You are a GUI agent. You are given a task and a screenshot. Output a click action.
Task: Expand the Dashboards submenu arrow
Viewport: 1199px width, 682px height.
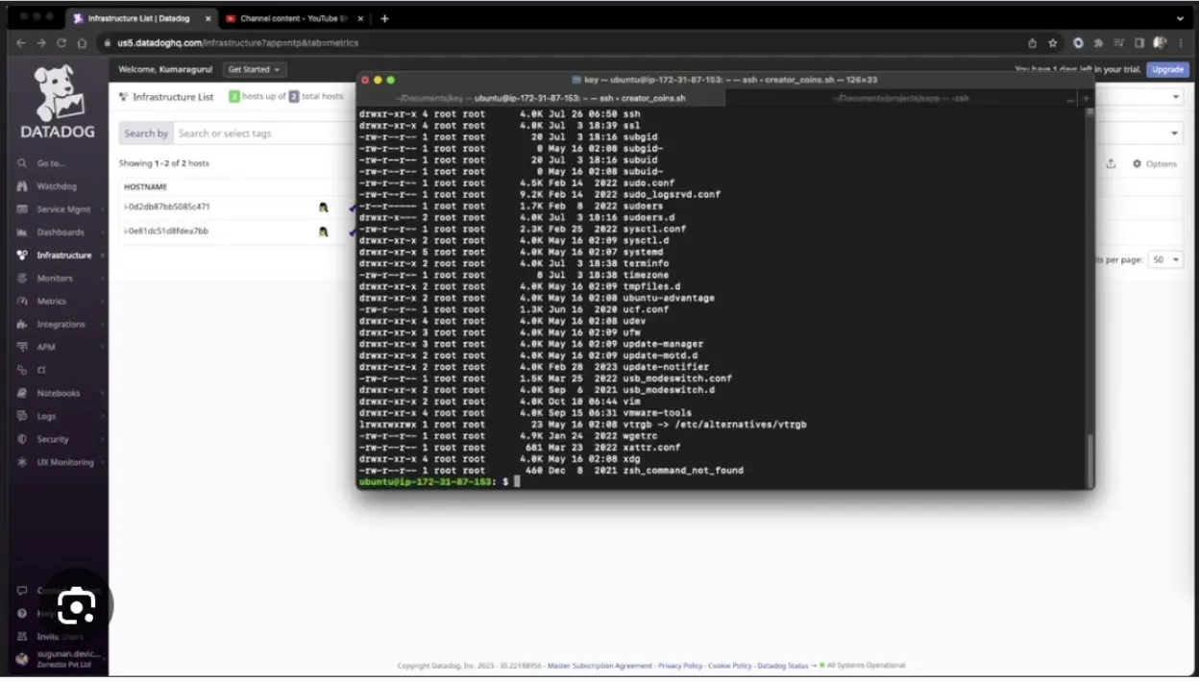pyautogui.click(x=102, y=232)
